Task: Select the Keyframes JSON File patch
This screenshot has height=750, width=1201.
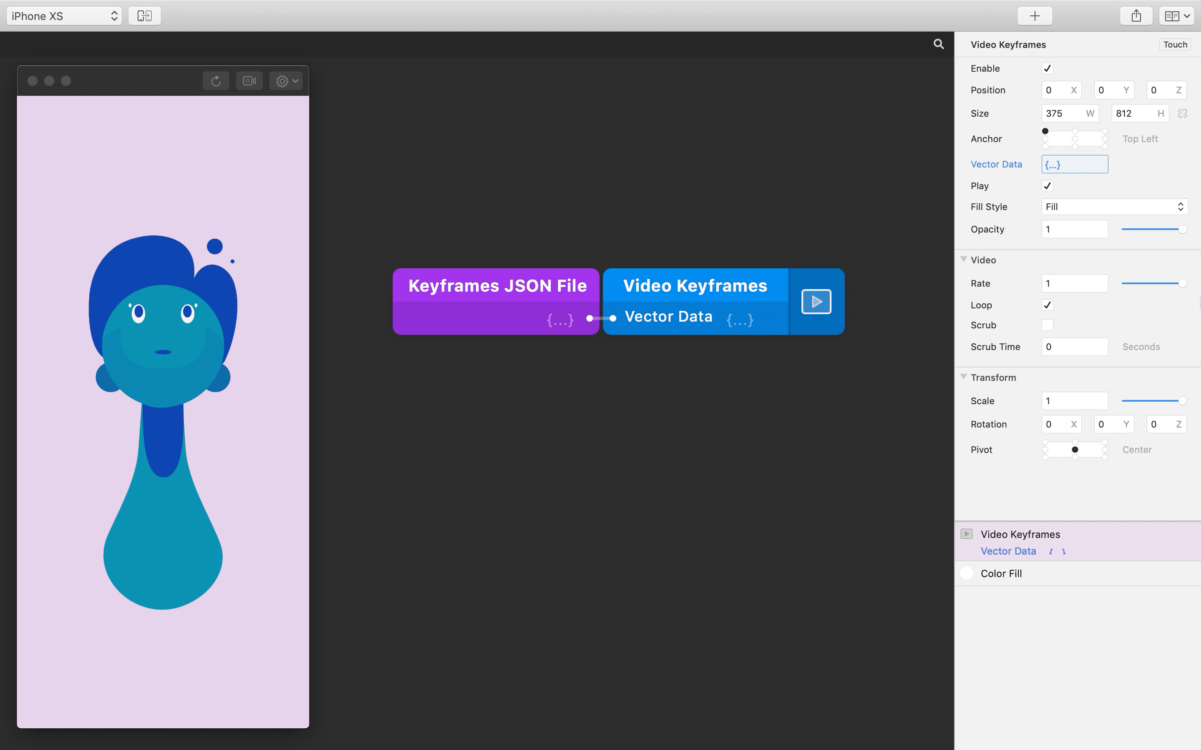Action: coord(496,302)
